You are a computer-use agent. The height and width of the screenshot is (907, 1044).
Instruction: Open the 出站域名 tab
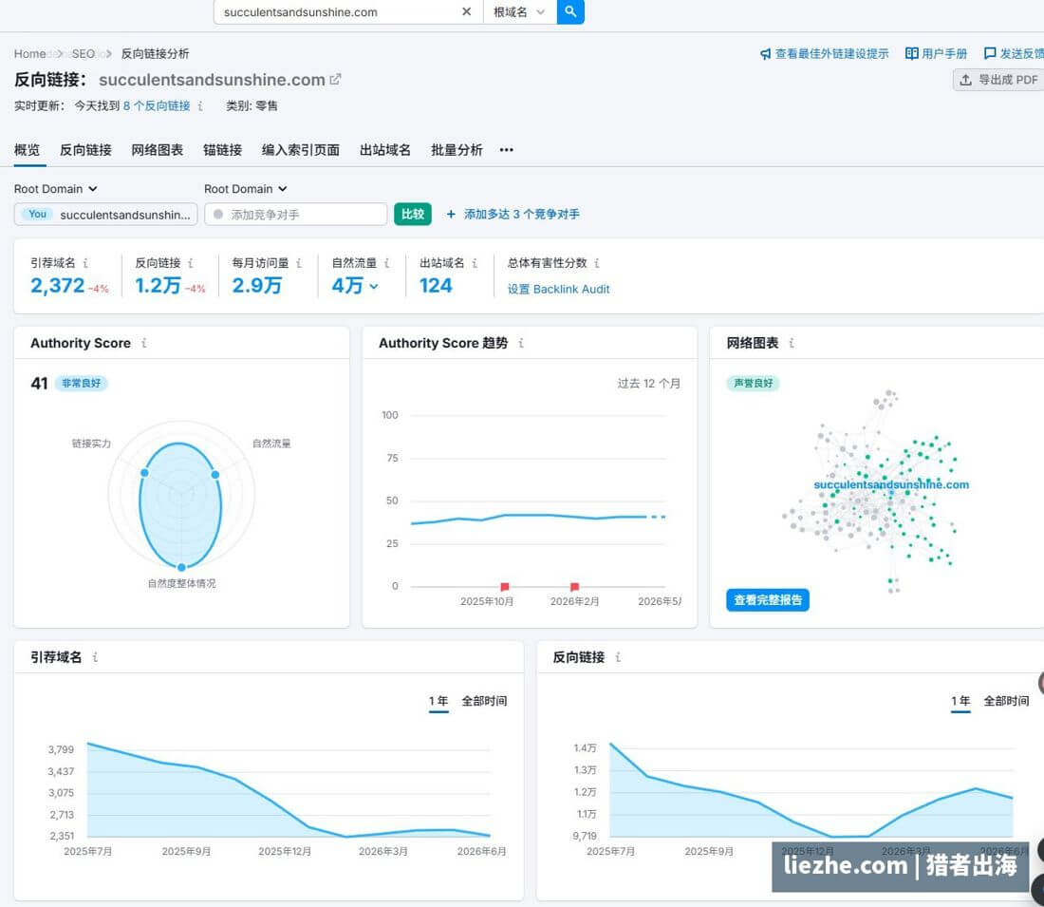click(x=384, y=150)
